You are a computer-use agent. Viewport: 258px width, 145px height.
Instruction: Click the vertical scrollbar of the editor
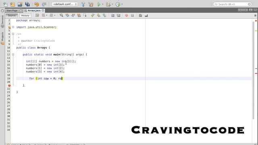(x=254, y=70)
